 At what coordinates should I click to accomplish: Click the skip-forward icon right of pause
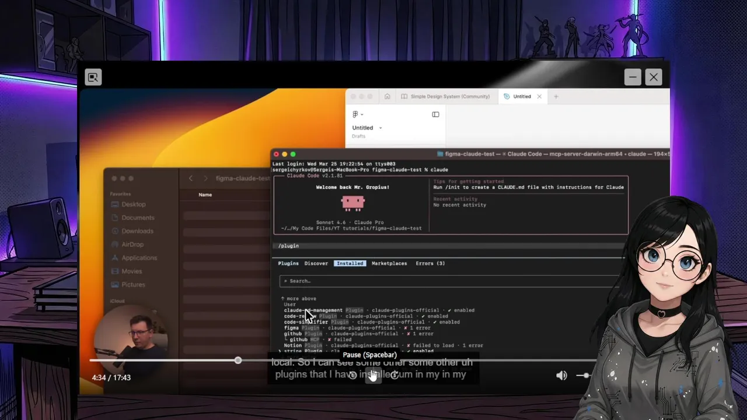click(395, 375)
